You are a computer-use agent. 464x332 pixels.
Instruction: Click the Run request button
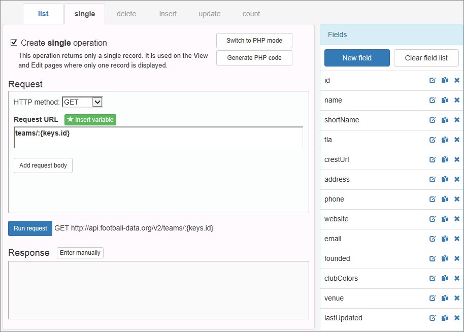[30, 228]
